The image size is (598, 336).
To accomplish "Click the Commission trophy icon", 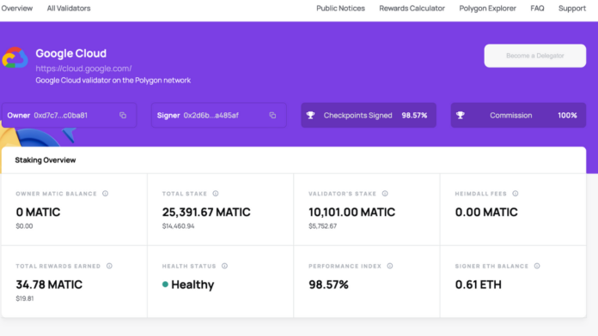I will pyautogui.click(x=461, y=115).
